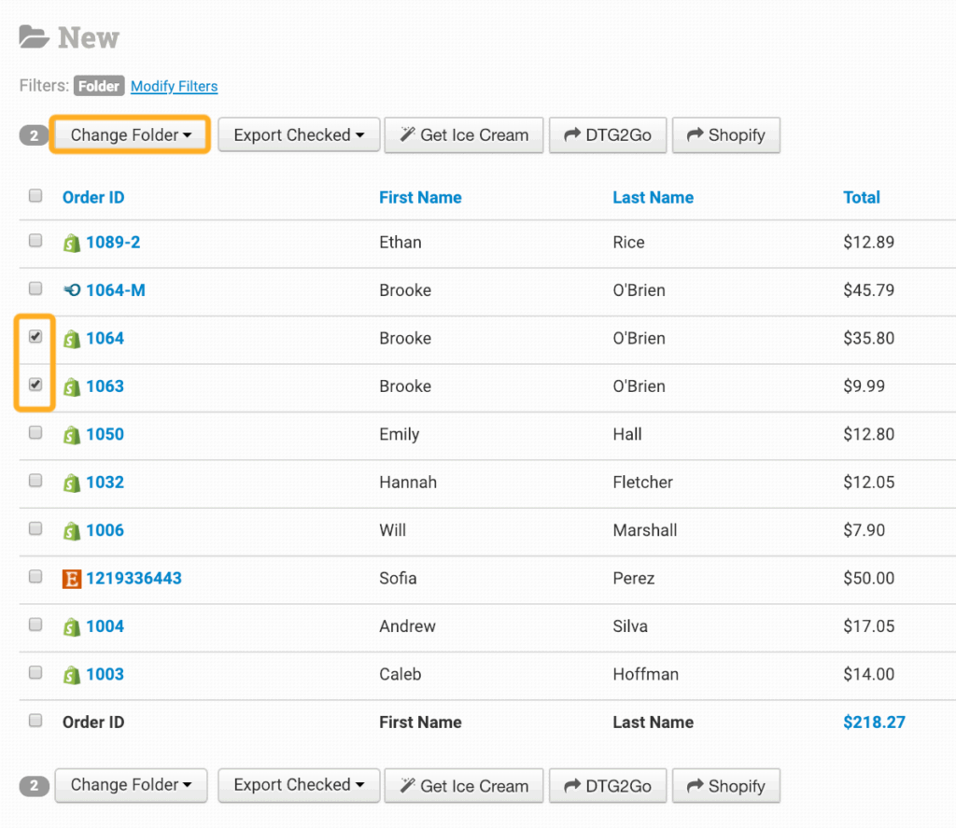Click the marketplace icon beside order 1064-M

tap(72, 290)
